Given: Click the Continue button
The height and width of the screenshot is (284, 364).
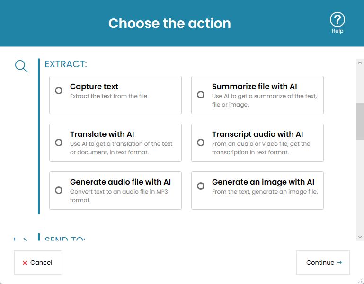Looking at the screenshot, I should [x=323, y=262].
